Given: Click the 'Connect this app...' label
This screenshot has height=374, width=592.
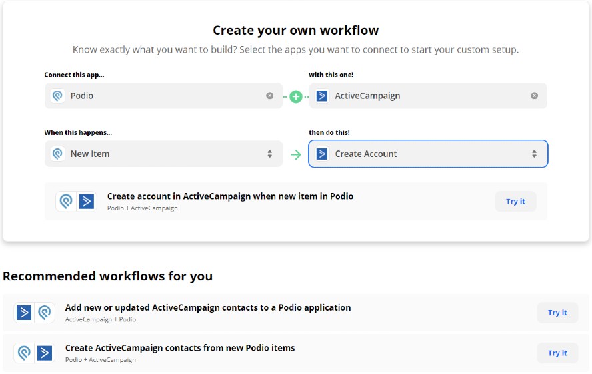Looking at the screenshot, I should (74, 75).
